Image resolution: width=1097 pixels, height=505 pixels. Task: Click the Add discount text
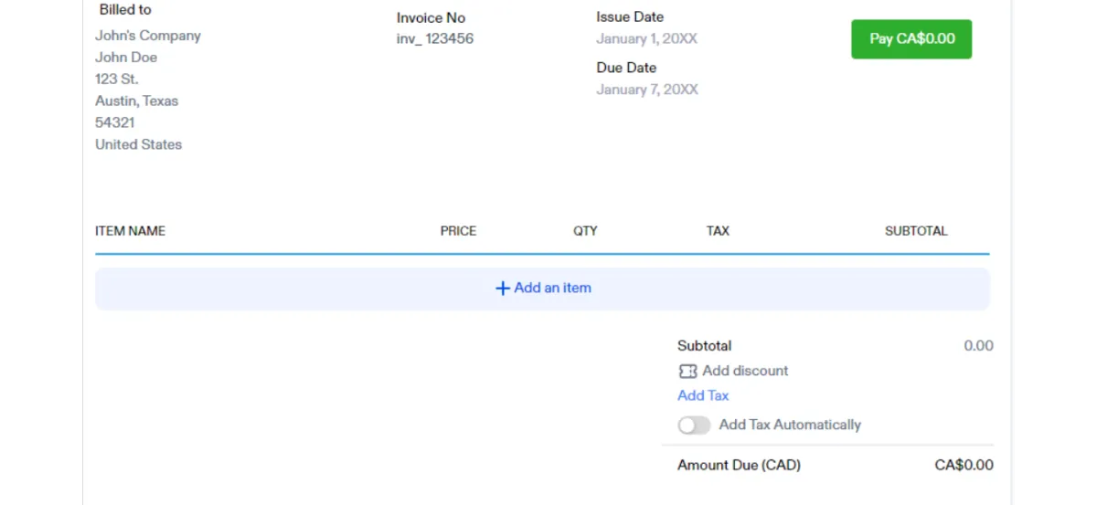745,371
